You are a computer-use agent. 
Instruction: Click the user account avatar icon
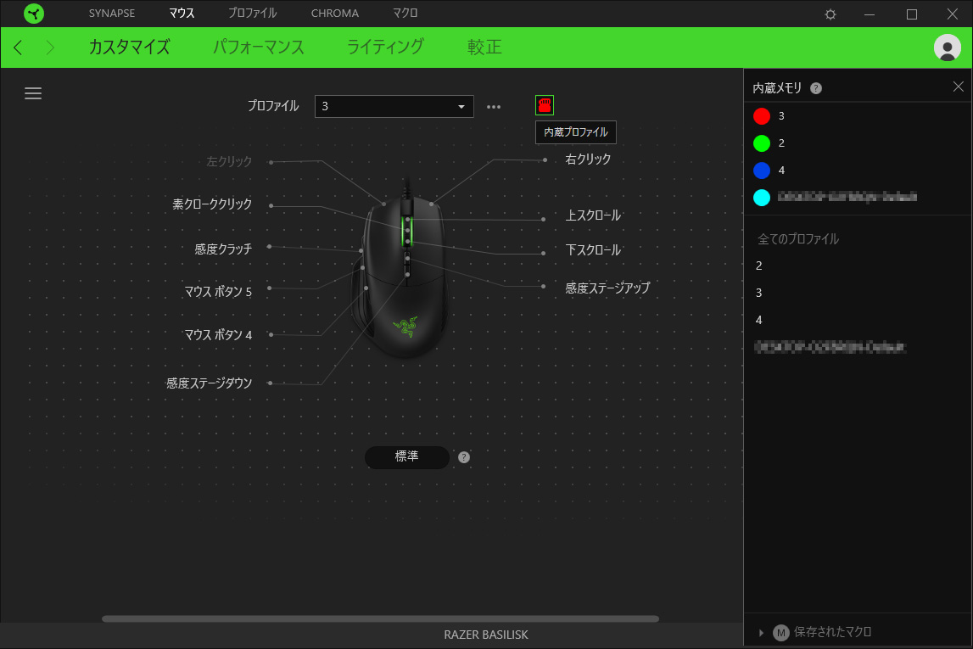point(947,48)
